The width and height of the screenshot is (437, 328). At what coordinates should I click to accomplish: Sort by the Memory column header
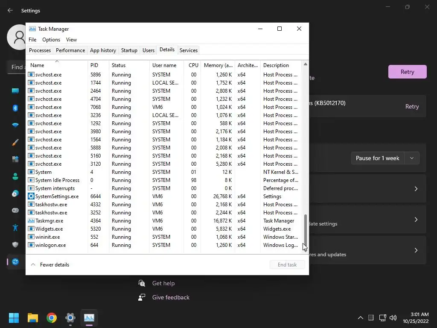tap(218, 65)
